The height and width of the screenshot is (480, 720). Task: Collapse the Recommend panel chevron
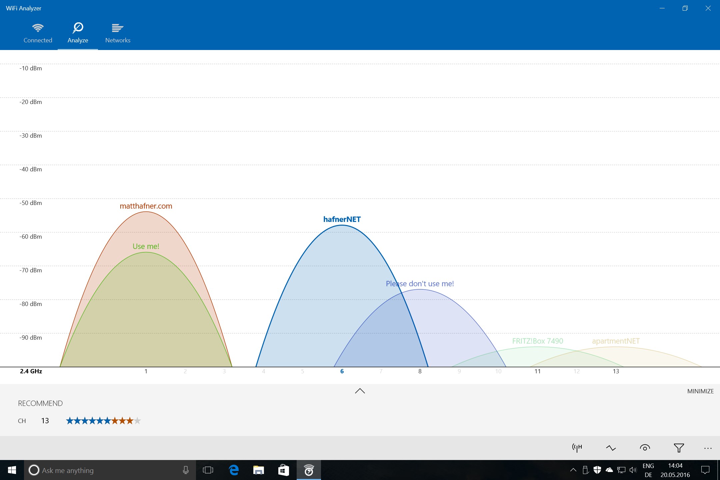(x=360, y=391)
